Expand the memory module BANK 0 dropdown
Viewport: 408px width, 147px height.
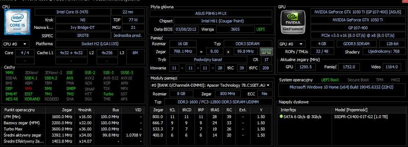pos(211,85)
